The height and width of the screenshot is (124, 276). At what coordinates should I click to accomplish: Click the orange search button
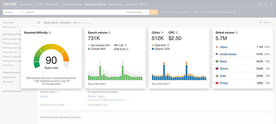pyautogui.click(x=154, y=12)
